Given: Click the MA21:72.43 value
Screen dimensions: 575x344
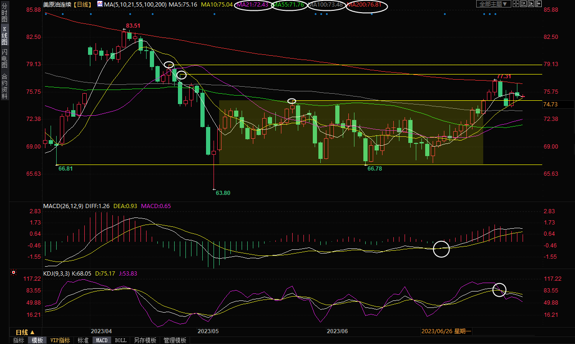Looking at the screenshot, I should click(252, 4).
